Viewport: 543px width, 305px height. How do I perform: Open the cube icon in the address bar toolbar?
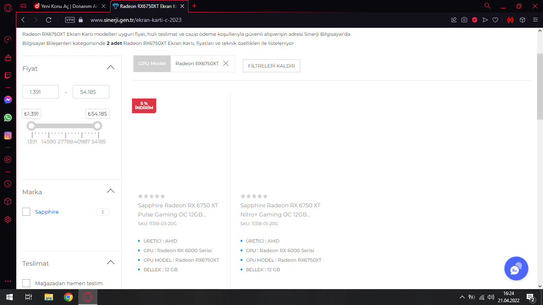(523, 20)
